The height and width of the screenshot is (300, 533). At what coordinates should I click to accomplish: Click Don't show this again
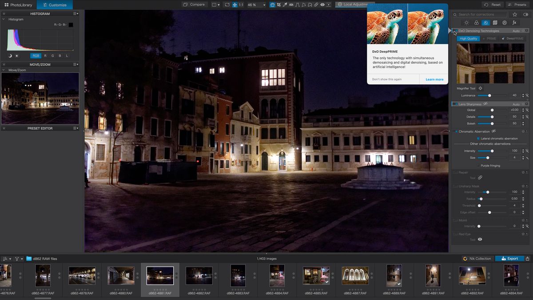[x=387, y=79]
